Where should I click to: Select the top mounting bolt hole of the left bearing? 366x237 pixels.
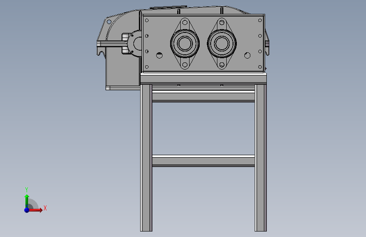click(184, 23)
